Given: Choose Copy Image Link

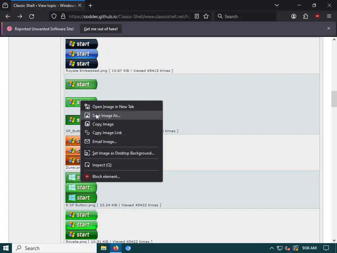Looking at the screenshot, I should (121, 133).
